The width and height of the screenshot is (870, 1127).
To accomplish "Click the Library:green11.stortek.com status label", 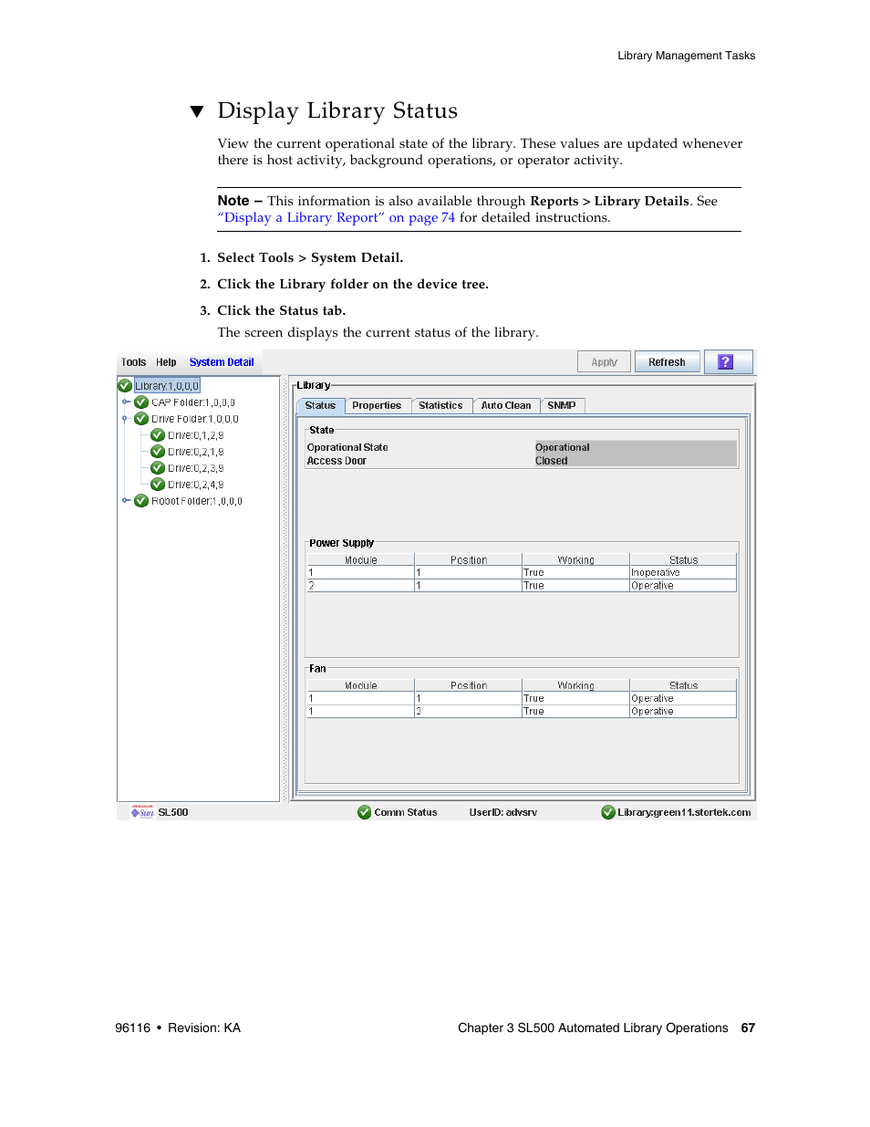I will [x=684, y=812].
